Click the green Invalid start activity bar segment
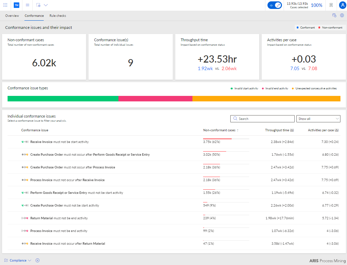Image resolution: width=347 pixels, height=265 pixels. point(63,99)
